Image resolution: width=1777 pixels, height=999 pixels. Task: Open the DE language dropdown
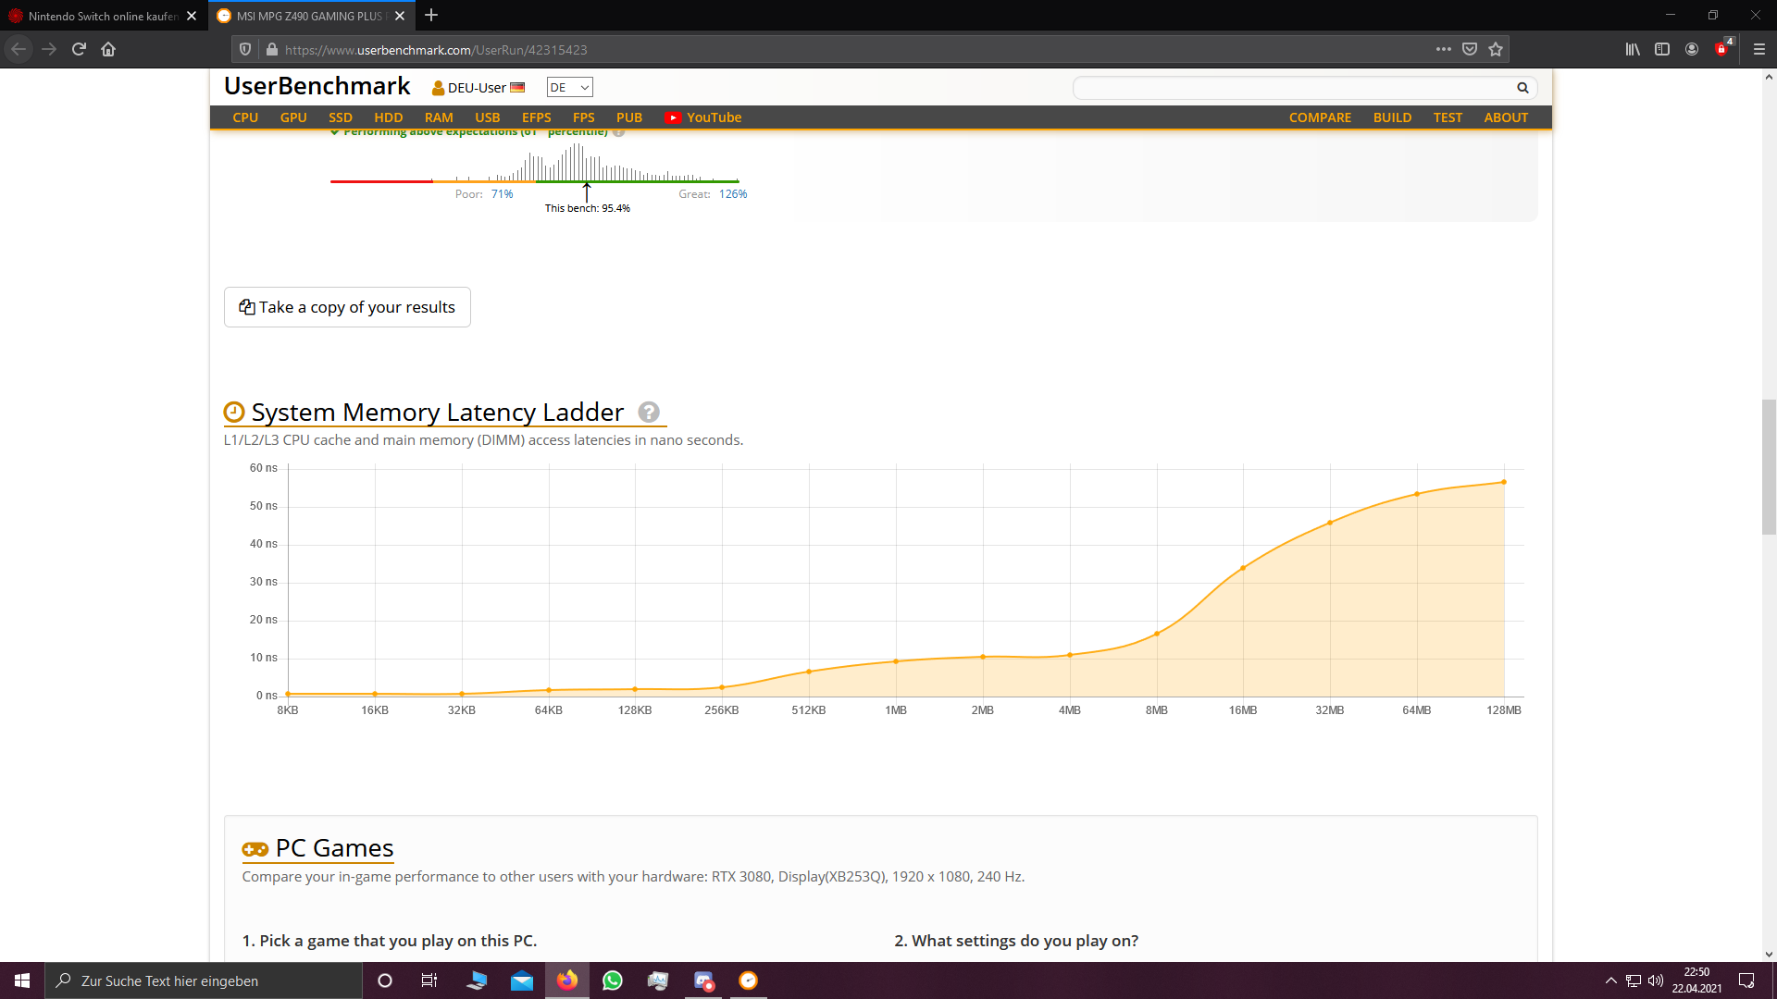[x=569, y=87]
